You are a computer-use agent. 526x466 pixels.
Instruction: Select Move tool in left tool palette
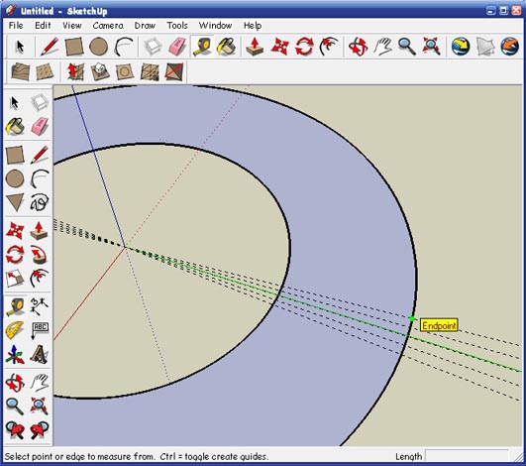pyautogui.click(x=15, y=230)
